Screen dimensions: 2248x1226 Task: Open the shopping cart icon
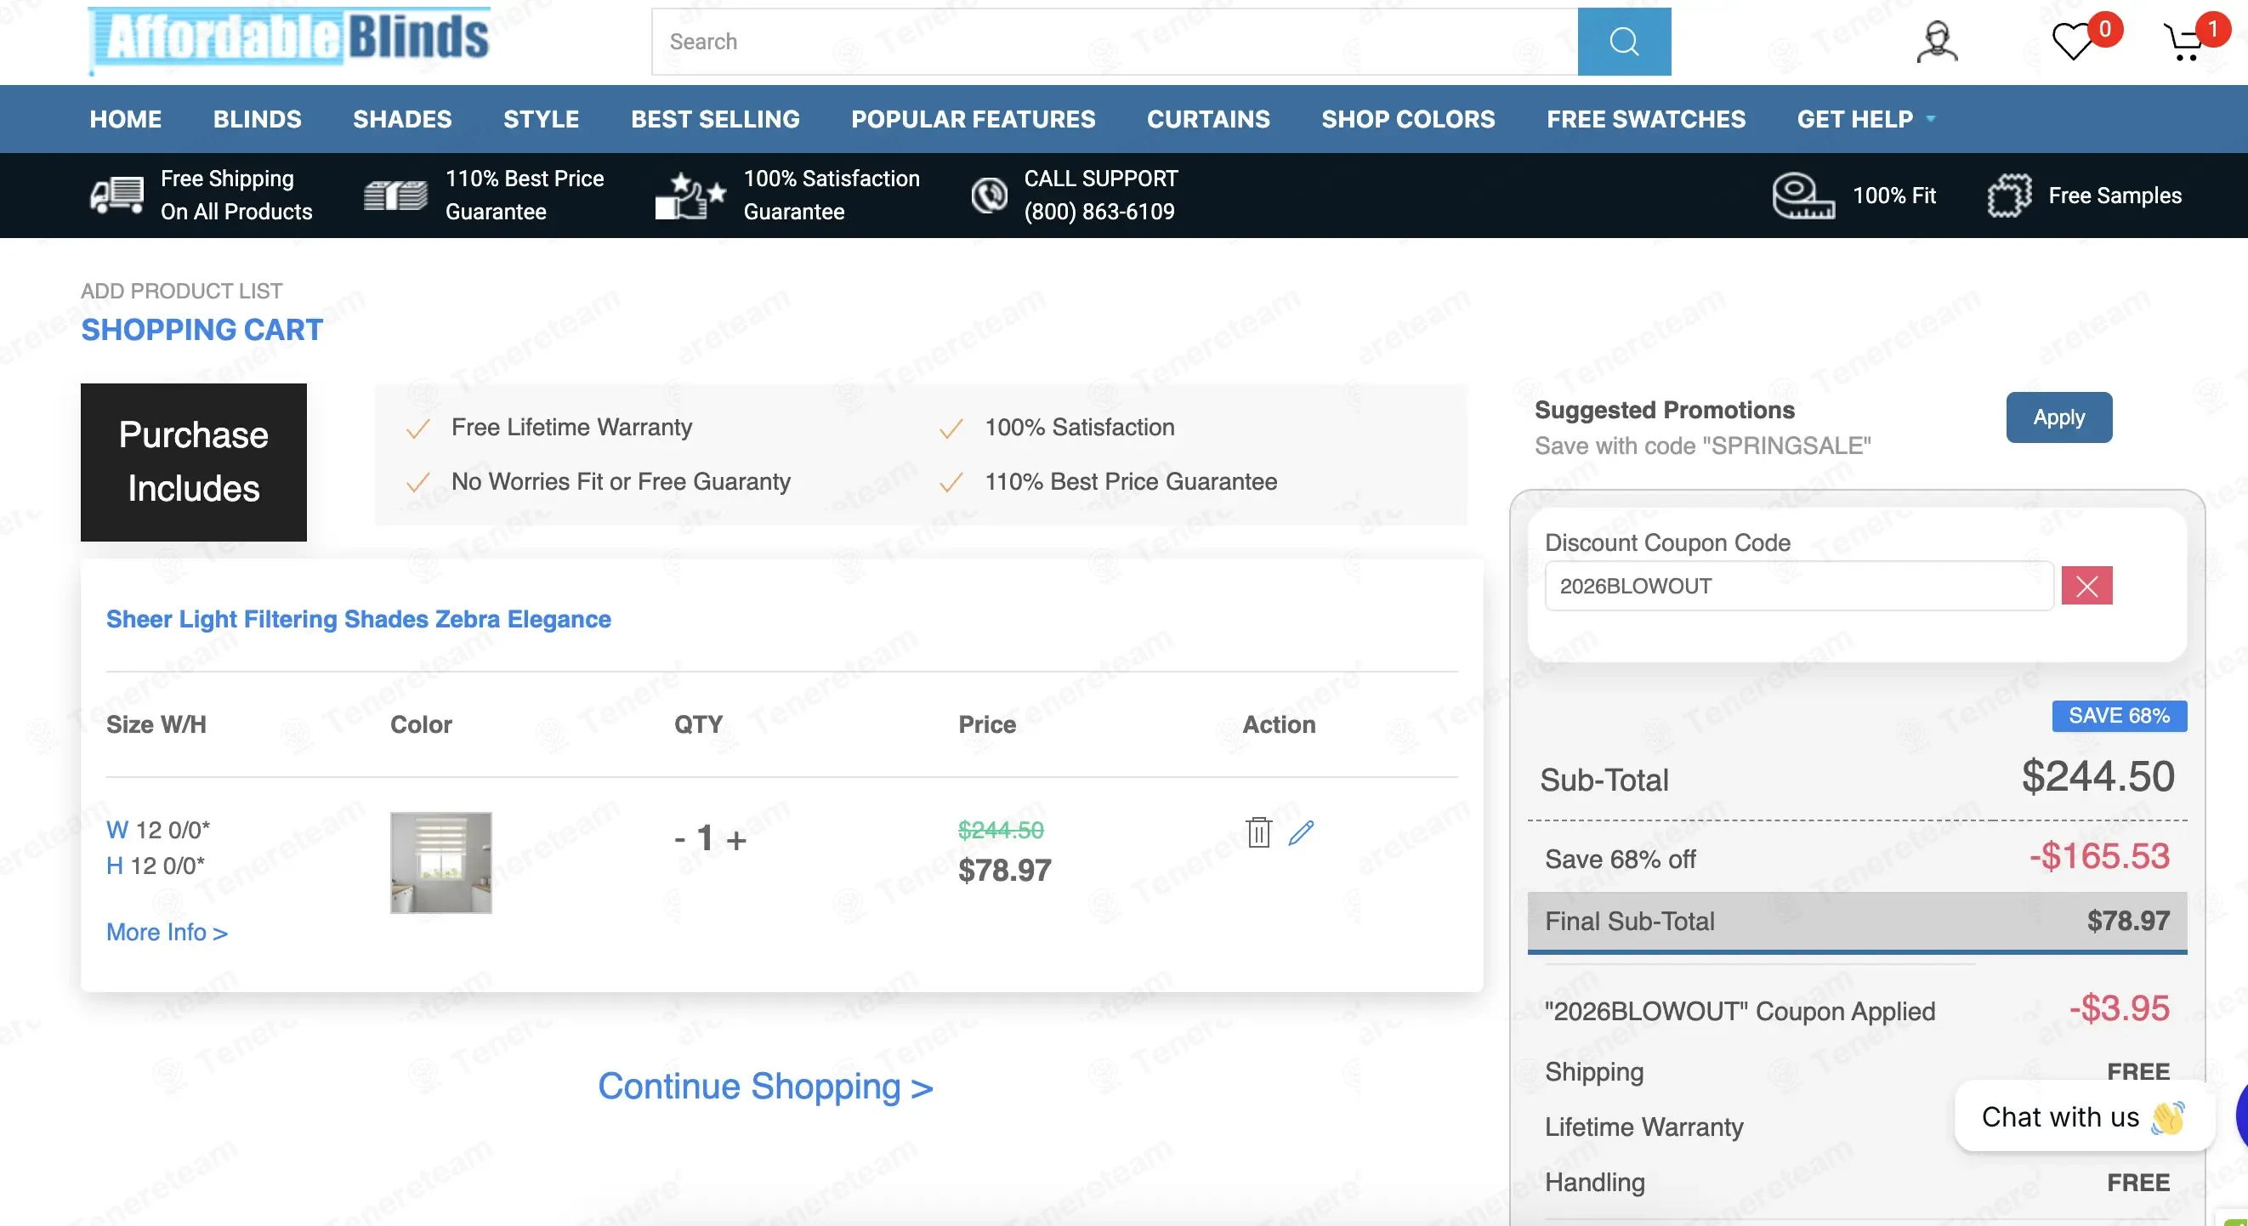pyautogui.click(x=2183, y=42)
